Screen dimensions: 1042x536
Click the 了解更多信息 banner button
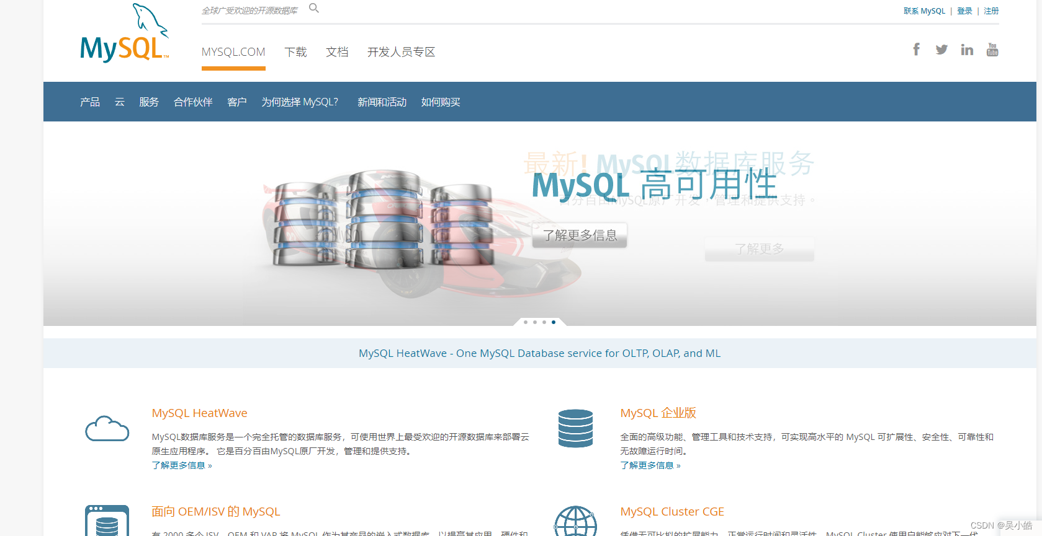[x=580, y=235]
